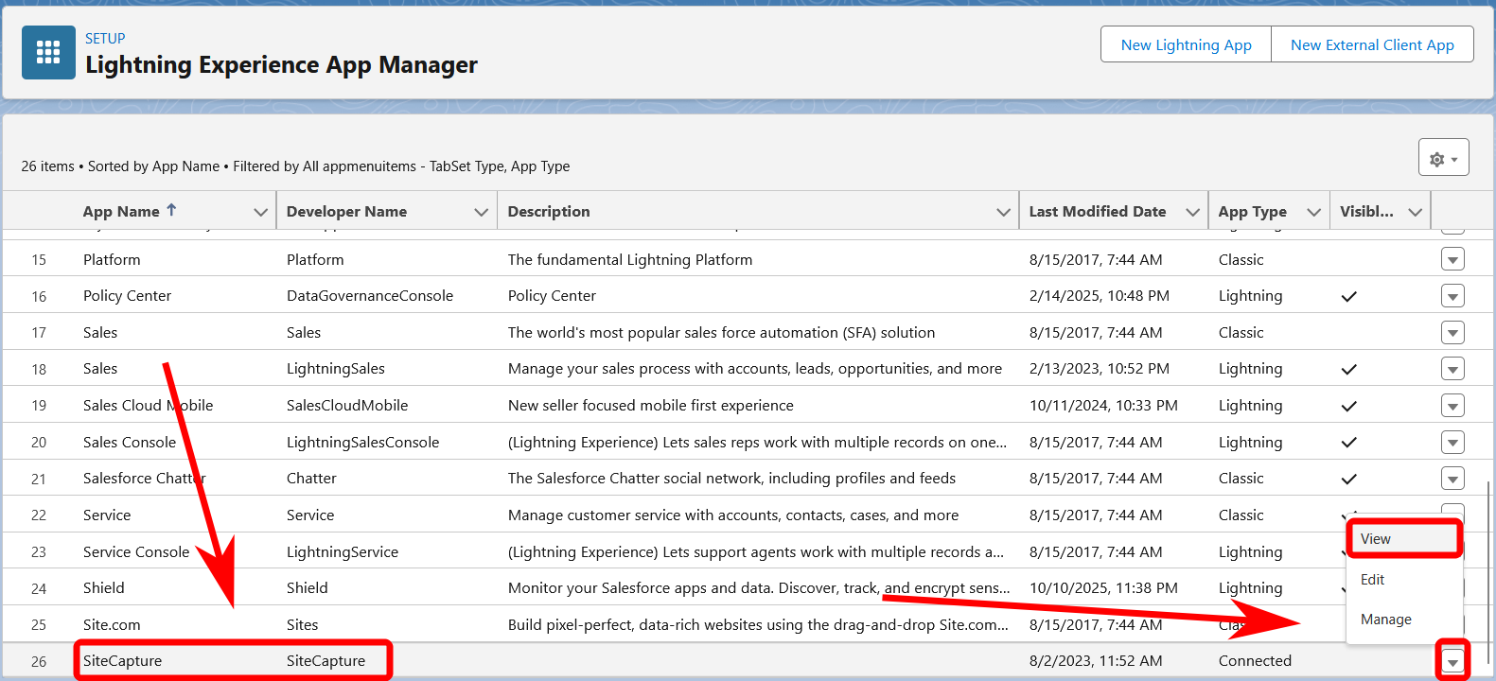The image size is (1496, 681).
Task: Open row actions for Sales Console
Action: (x=1452, y=443)
